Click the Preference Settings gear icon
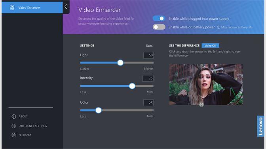The image size is (266, 149). click(x=13, y=126)
